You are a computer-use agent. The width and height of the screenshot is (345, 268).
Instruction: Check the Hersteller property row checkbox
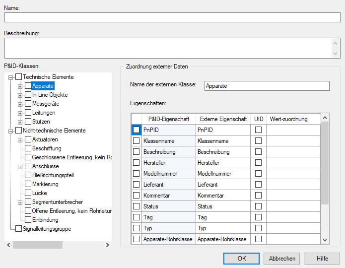(136, 163)
